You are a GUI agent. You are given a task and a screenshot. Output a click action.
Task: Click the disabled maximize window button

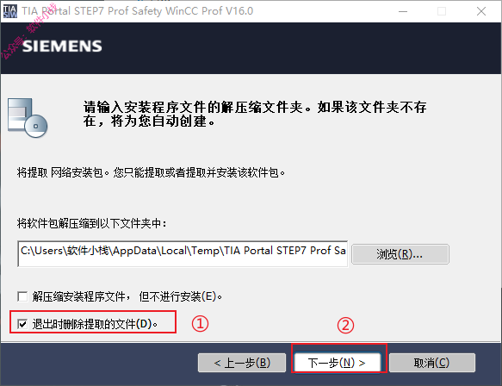442,11
